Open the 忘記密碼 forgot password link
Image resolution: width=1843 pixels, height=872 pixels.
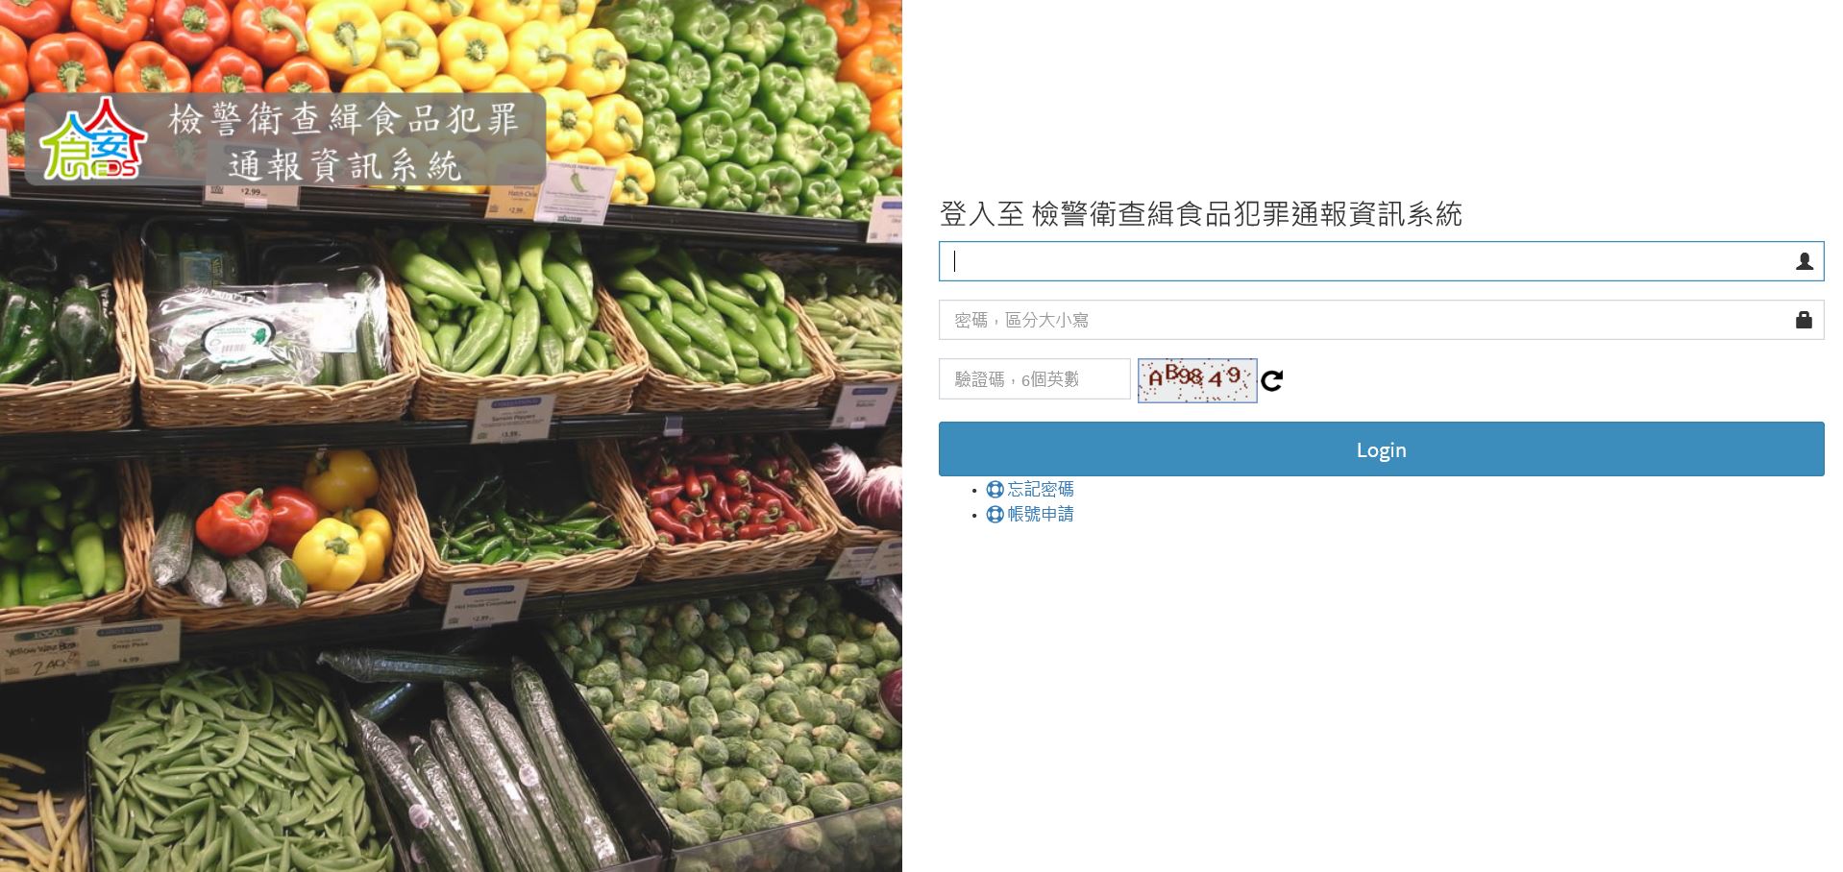point(1041,490)
